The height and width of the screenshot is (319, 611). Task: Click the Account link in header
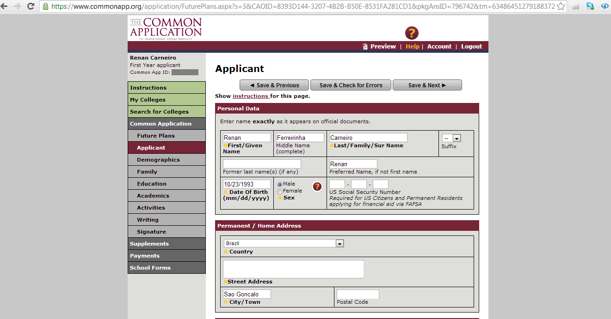pos(439,46)
